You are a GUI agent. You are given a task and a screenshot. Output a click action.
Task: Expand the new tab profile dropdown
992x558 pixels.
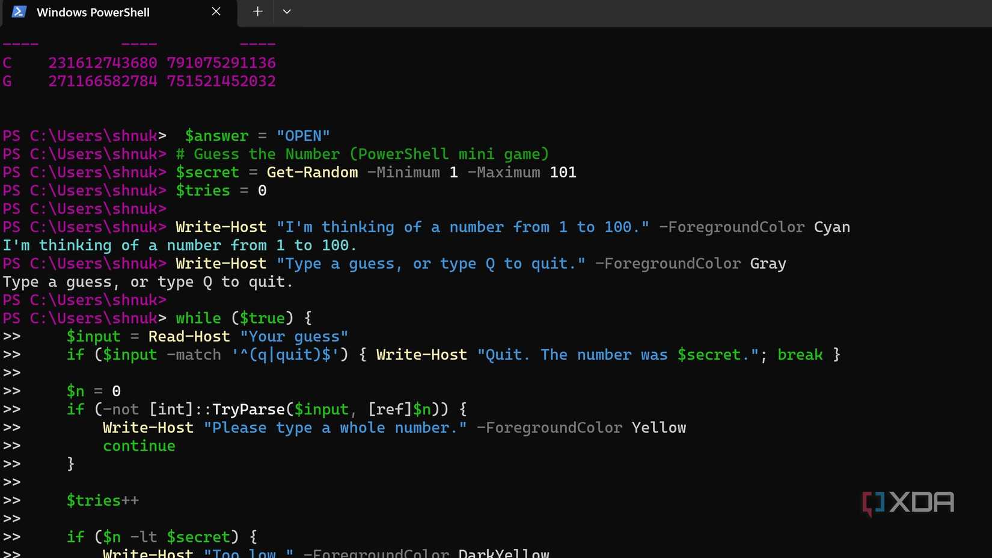pos(287,11)
